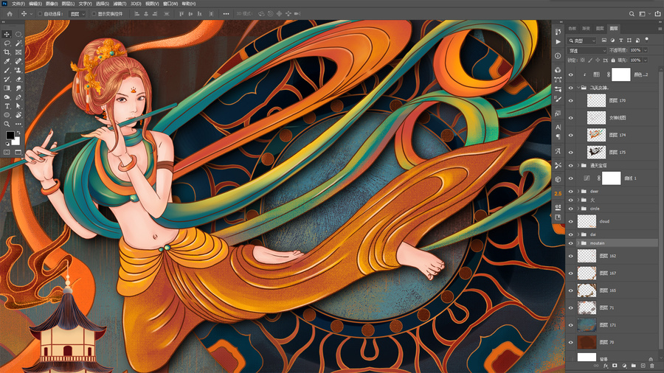Expand the 通天宝塔 layer group
This screenshot has width=664, height=373.
coord(578,165)
